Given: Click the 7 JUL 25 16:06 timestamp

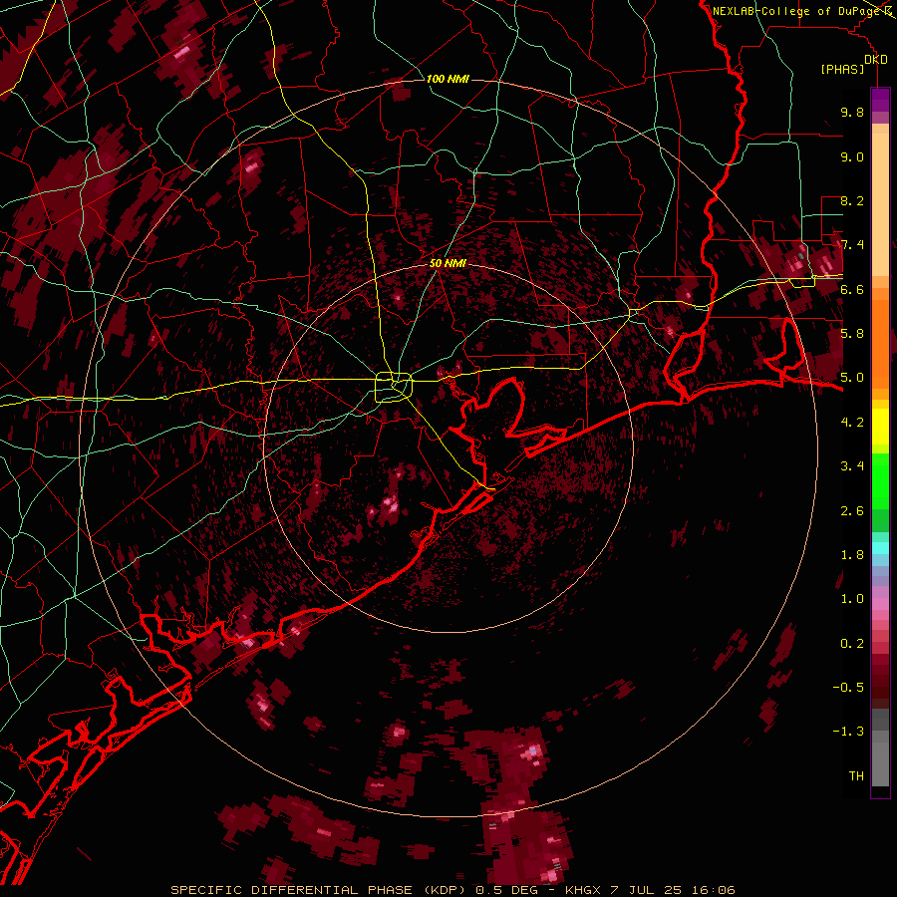Looking at the screenshot, I should click(672, 890).
